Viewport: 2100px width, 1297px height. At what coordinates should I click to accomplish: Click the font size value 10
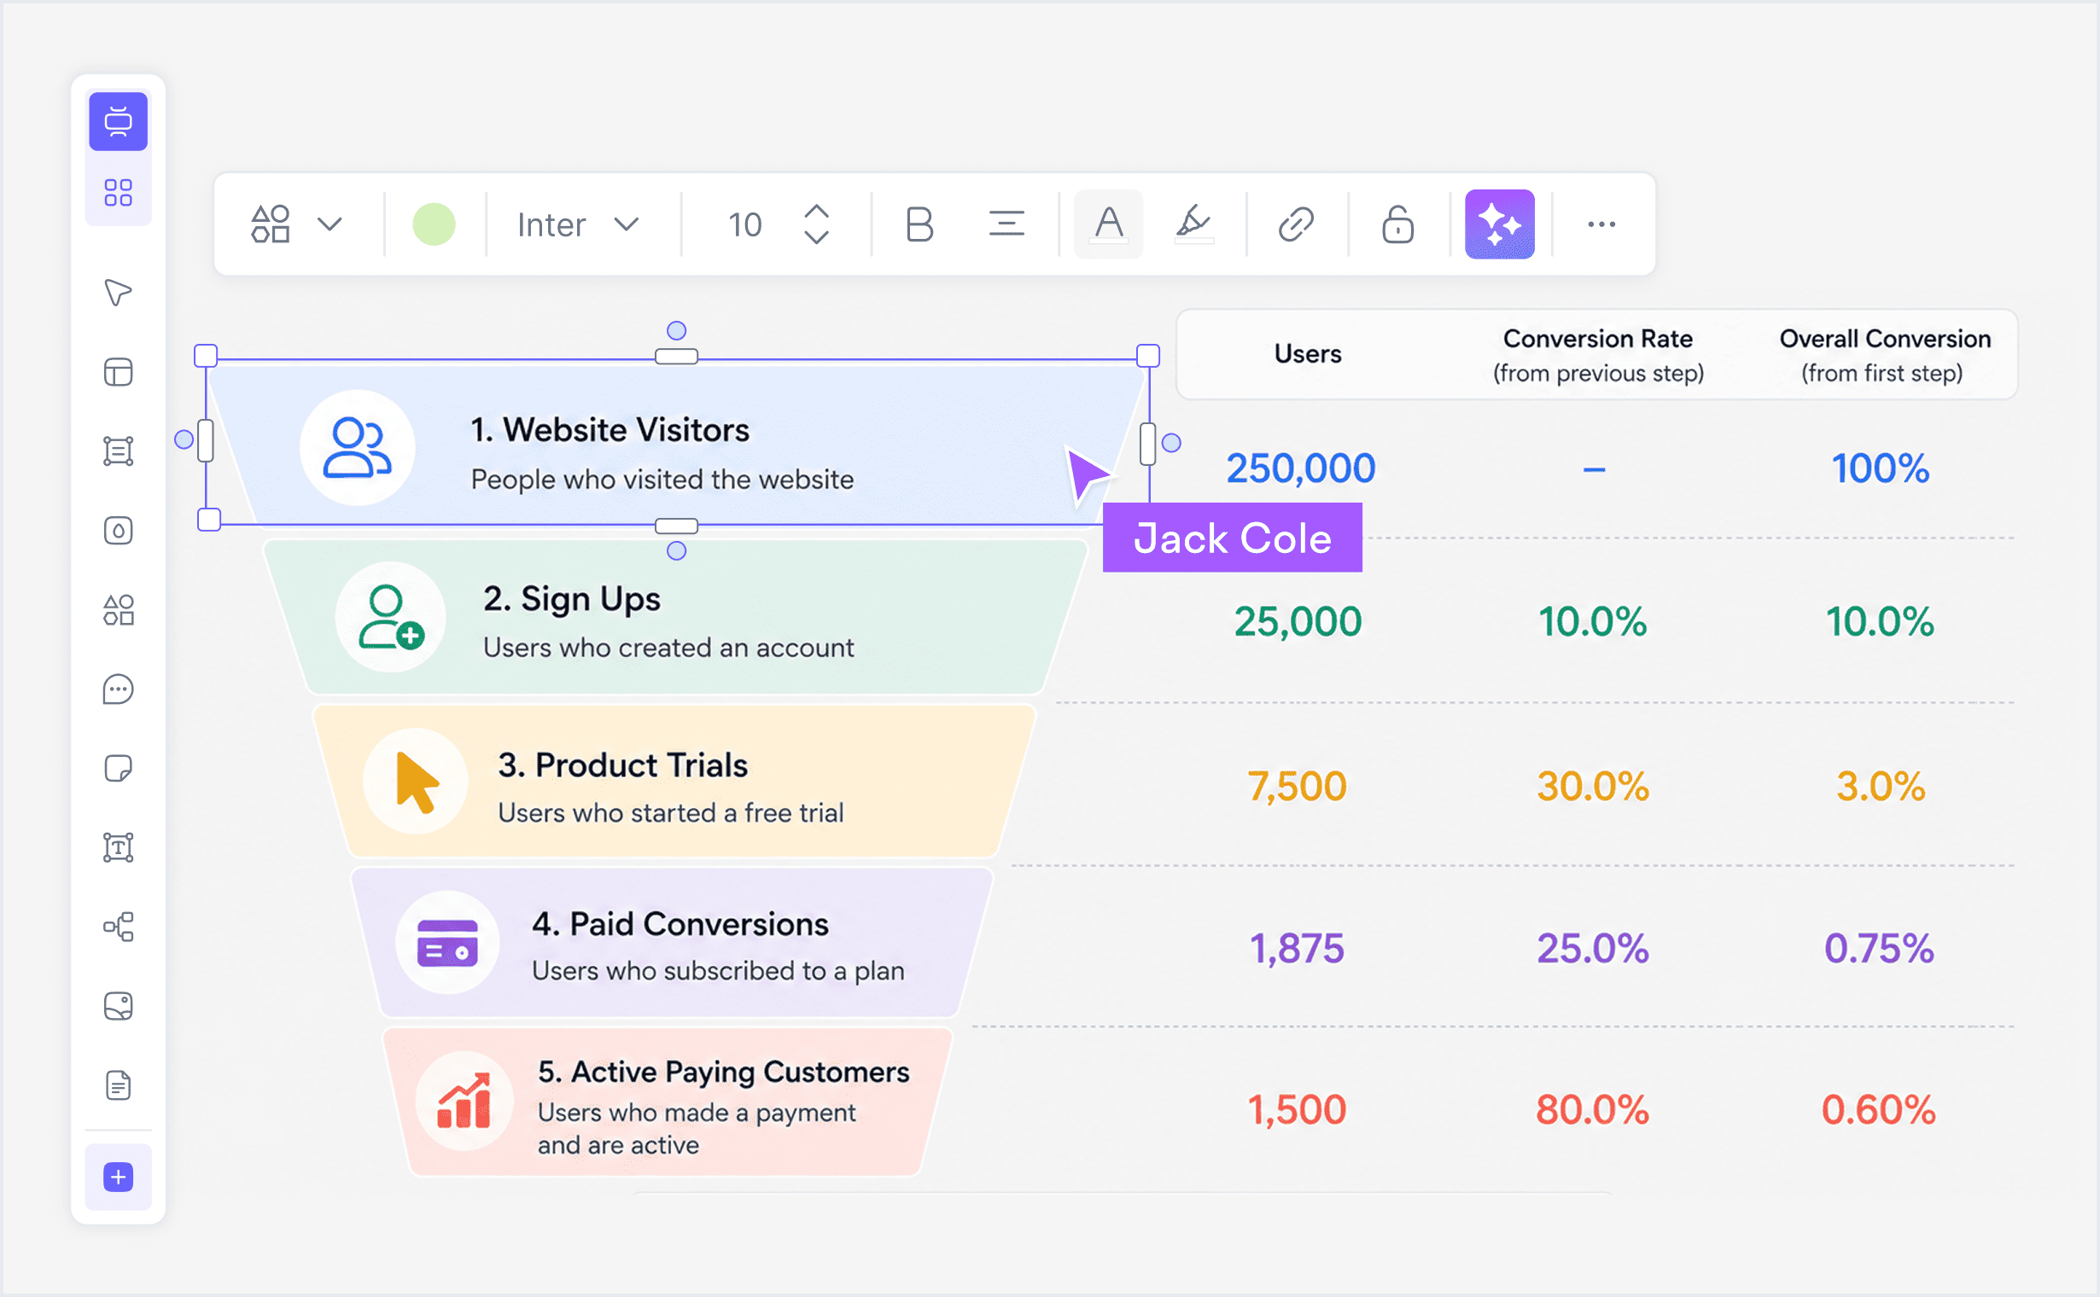745,225
